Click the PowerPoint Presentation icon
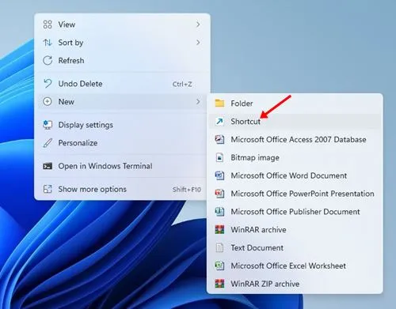The height and width of the screenshot is (309, 396). click(219, 194)
